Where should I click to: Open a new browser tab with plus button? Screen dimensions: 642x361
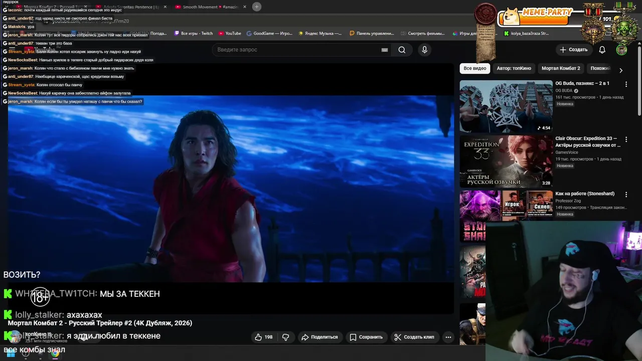pos(256,7)
